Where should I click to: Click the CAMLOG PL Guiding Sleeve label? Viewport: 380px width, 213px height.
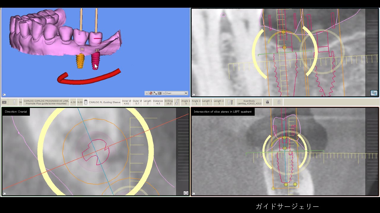click(104, 102)
